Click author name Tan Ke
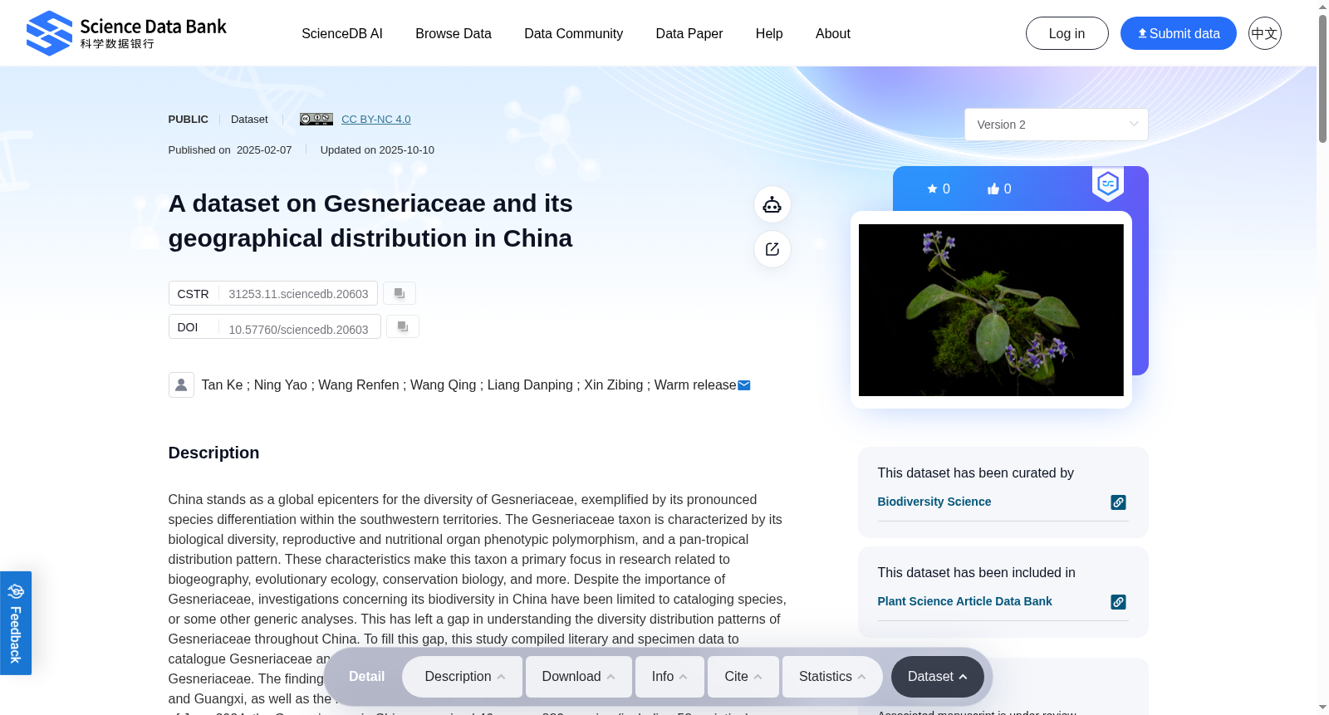Image resolution: width=1329 pixels, height=715 pixels. point(223,385)
